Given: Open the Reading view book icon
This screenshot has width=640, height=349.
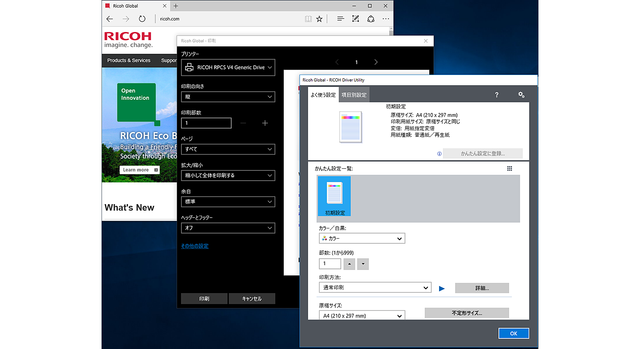Looking at the screenshot, I should 308,19.
